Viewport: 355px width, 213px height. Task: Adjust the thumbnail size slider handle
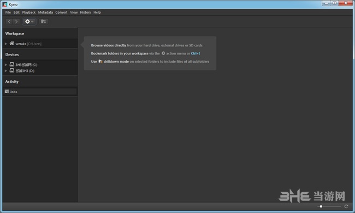[x=321, y=206]
